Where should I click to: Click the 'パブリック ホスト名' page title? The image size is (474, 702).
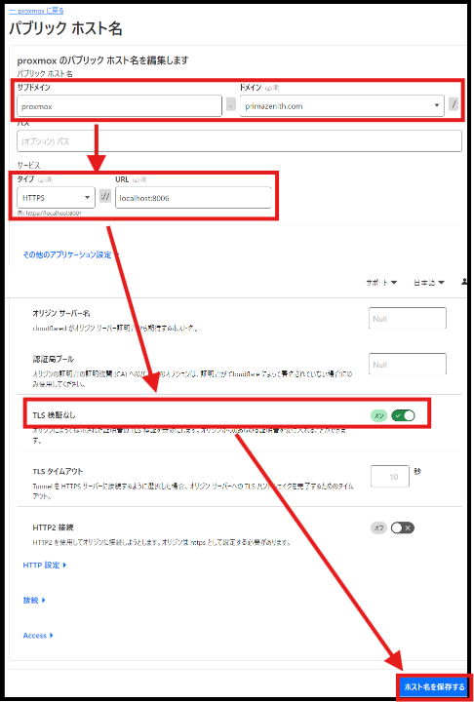(x=65, y=29)
